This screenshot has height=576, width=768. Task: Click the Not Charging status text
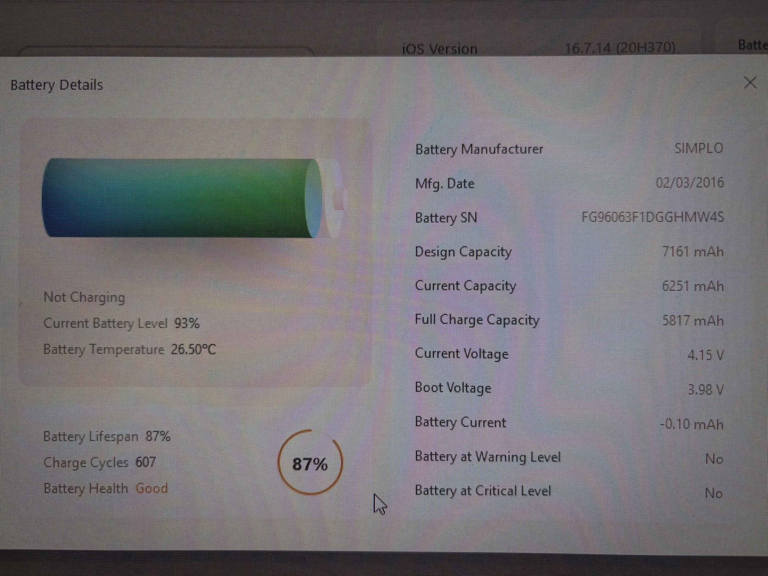coord(84,298)
